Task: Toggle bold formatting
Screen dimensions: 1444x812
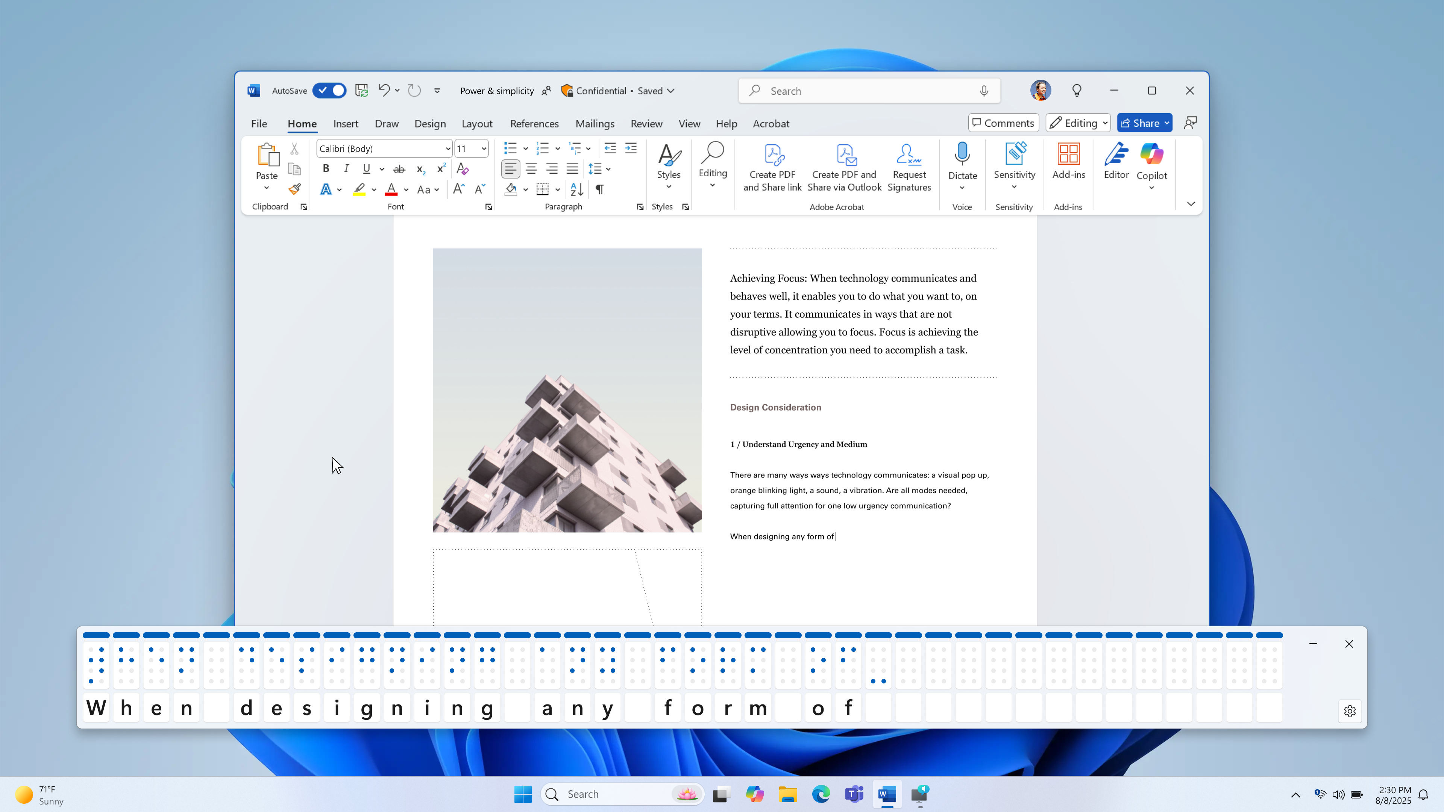Action: click(x=326, y=168)
